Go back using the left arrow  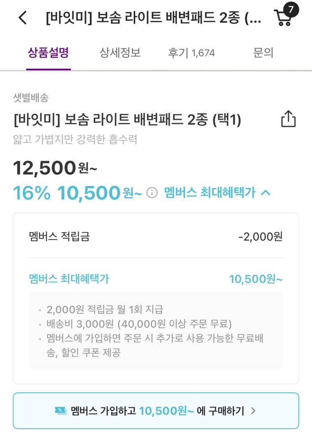[x=23, y=18]
